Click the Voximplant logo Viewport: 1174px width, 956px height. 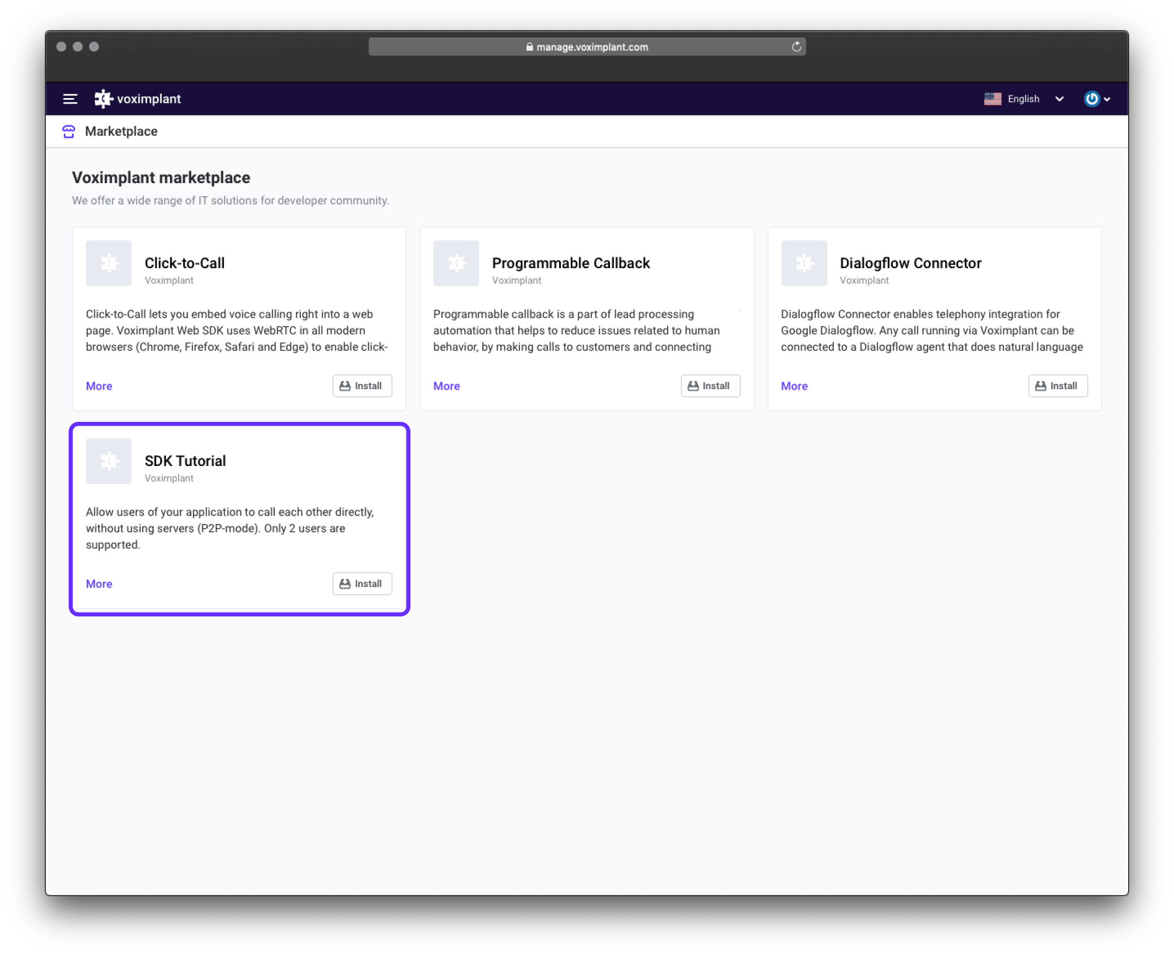click(x=138, y=99)
